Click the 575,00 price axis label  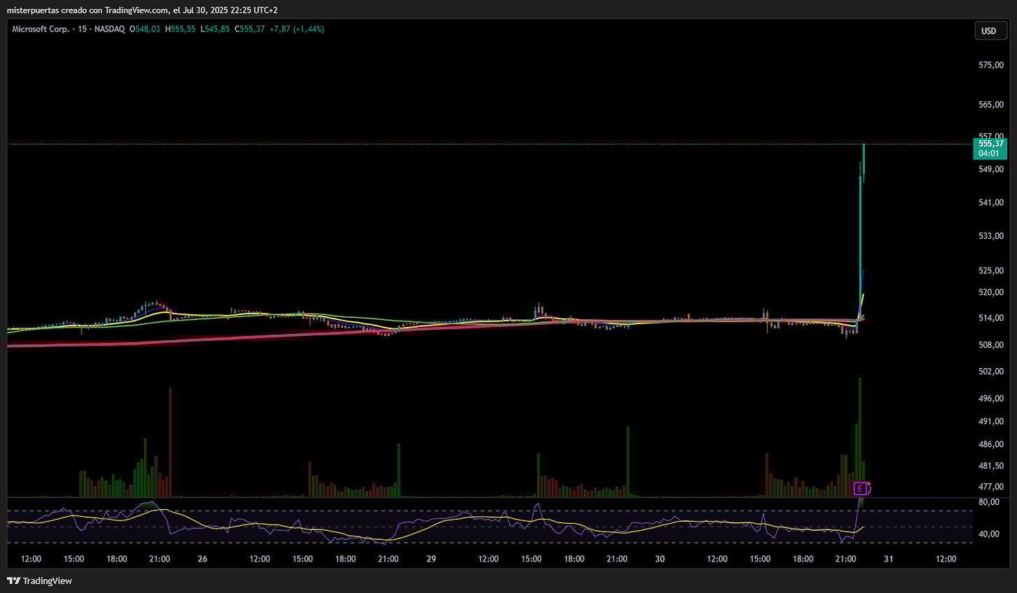[x=991, y=65]
